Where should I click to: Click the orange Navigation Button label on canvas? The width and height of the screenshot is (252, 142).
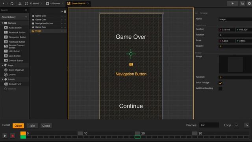tap(131, 74)
